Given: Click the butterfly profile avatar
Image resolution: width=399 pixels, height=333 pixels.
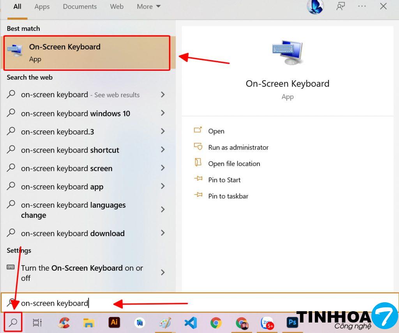Looking at the screenshot, I should tap(315, 7).
